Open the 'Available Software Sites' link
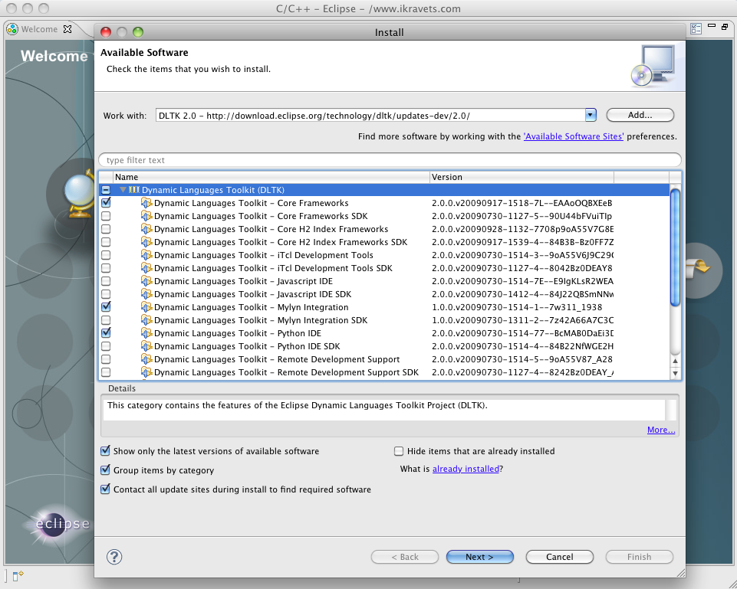This screenshot has height=589, width=737. tap(574, 136)
